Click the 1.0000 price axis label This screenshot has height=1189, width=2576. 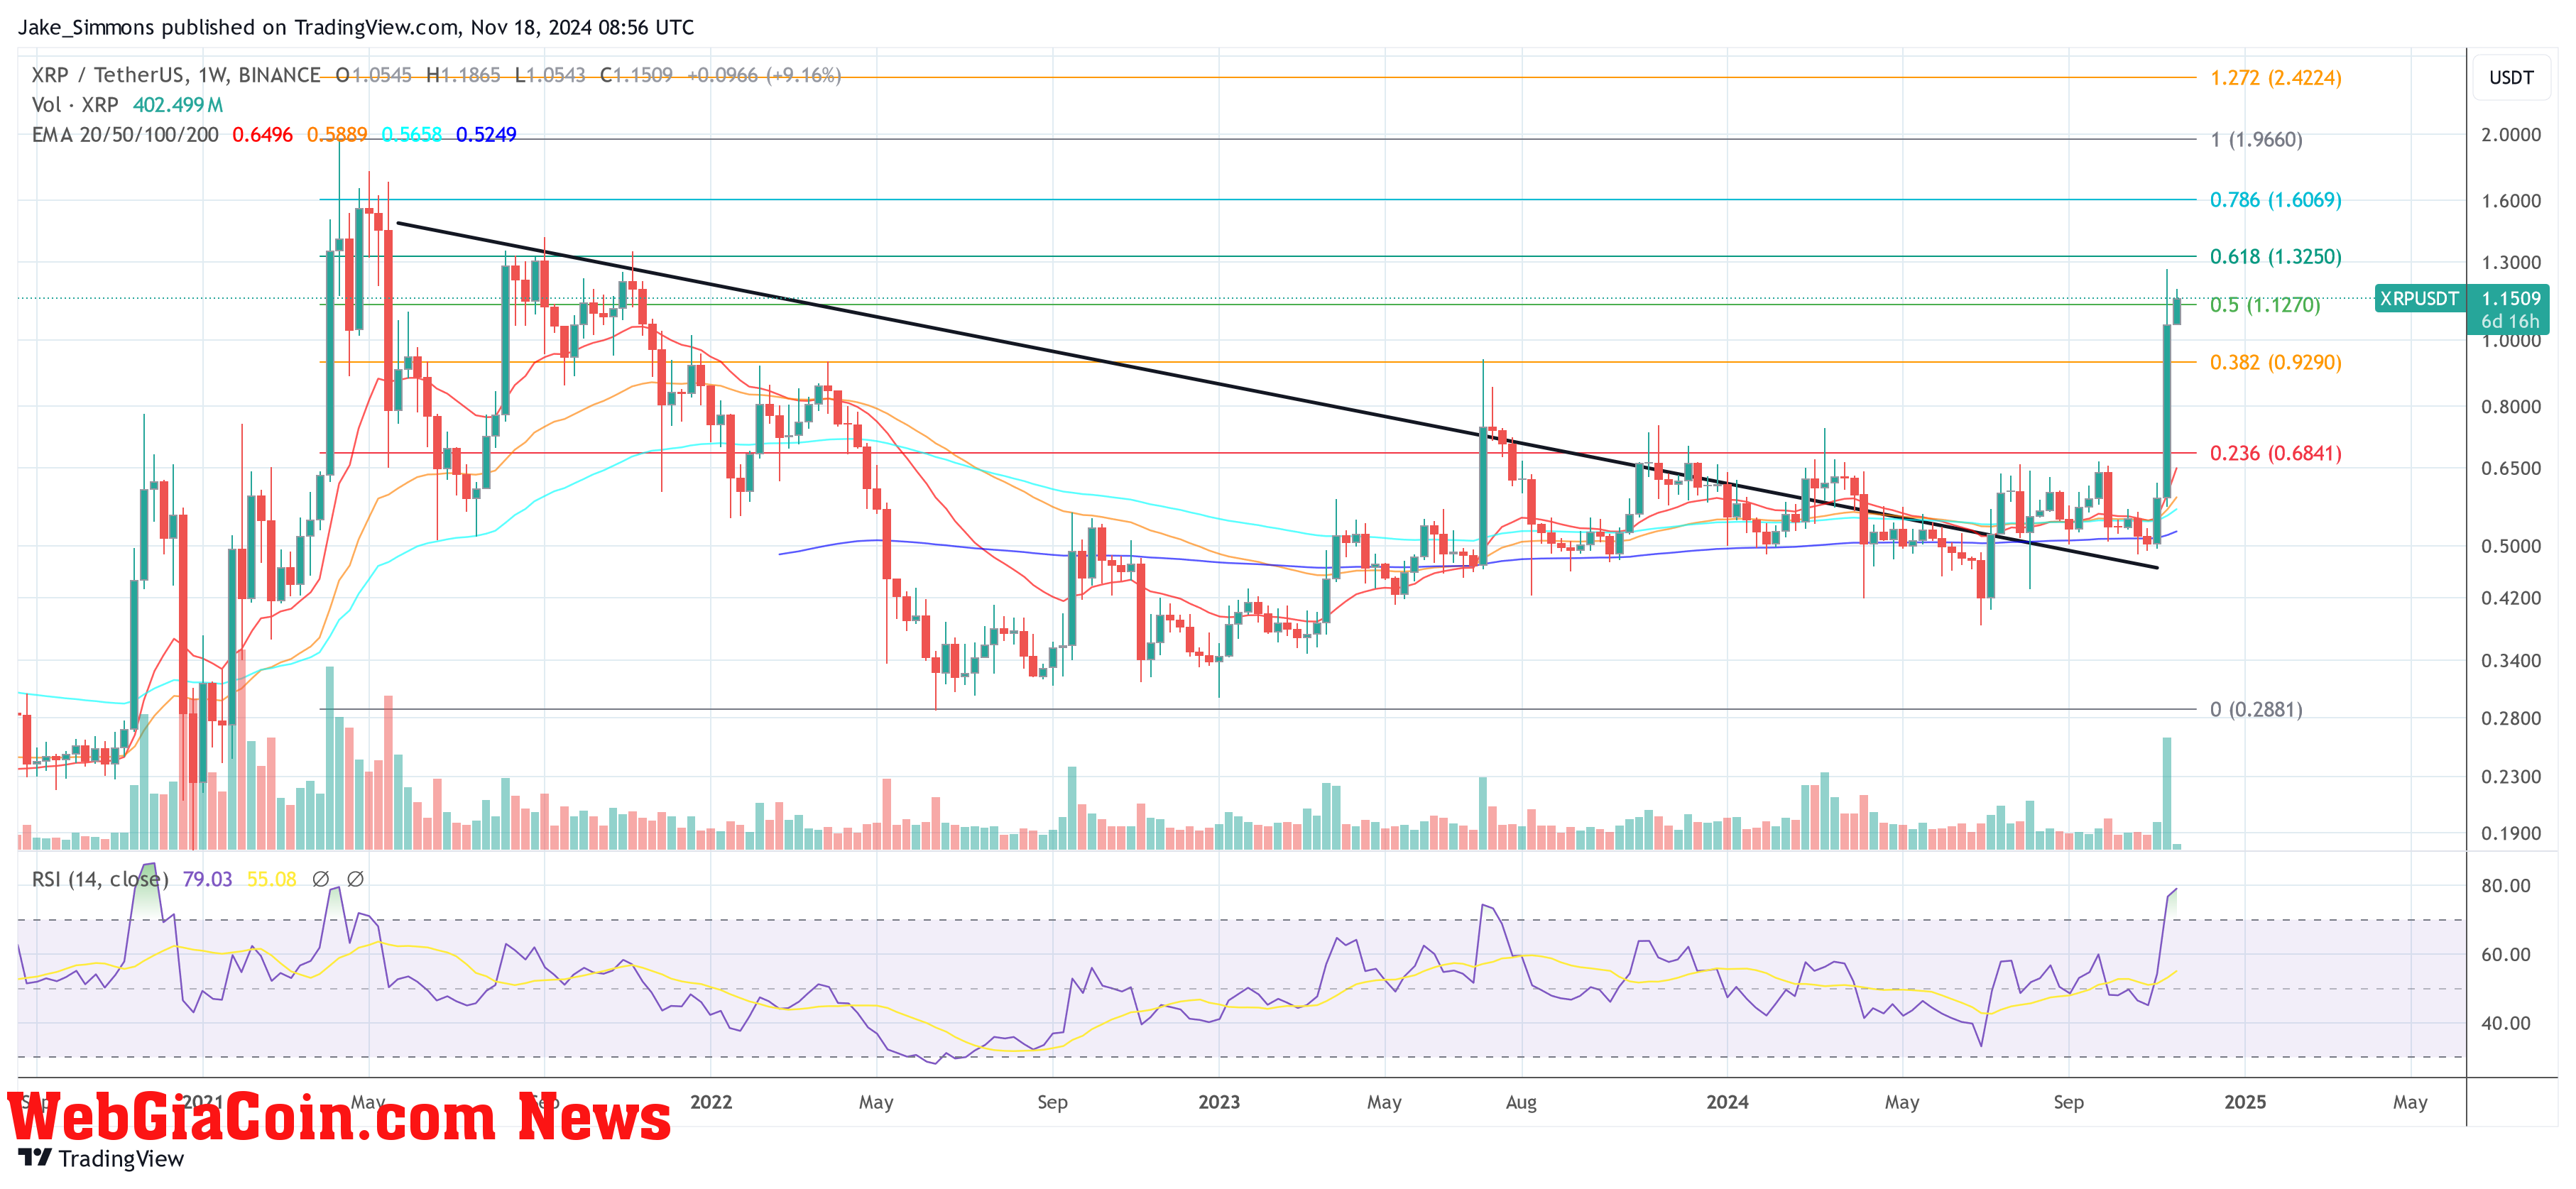(x=2510, y=341)
